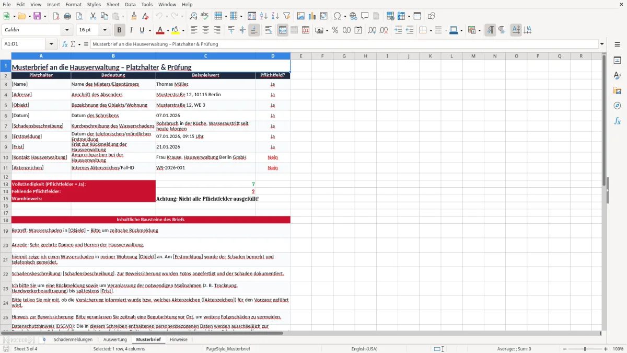Open the Data menu
Image resolution: width=627 pixels, height=353 pixels.
click(x=130, y=4)
